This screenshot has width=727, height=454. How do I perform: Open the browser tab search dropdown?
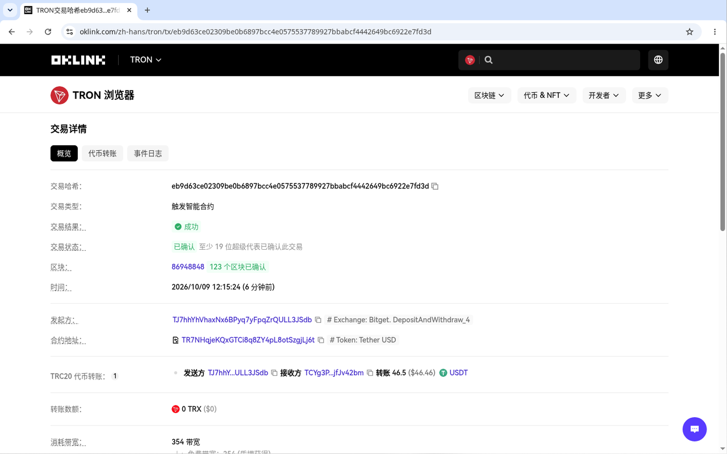(10, 10)
